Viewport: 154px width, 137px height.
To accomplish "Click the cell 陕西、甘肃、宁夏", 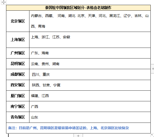I will point(90,85).
